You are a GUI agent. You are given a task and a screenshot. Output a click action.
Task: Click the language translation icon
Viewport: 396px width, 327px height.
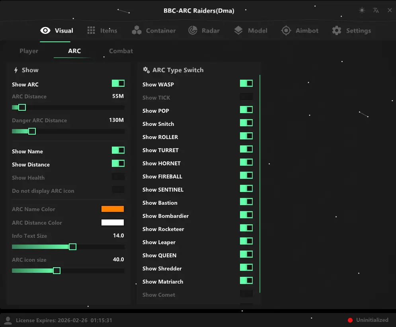tap(376, 11)
